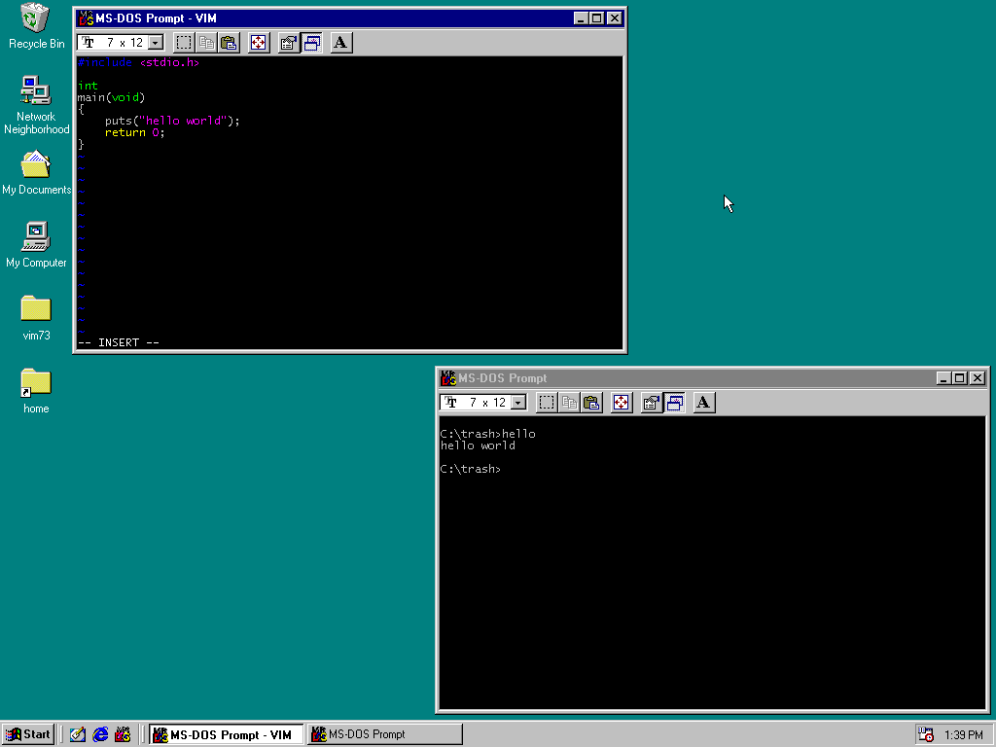Switch the VIM window to full screen mode
The height and width of the screenshot is (747, 996).
[x=258, y=42]
